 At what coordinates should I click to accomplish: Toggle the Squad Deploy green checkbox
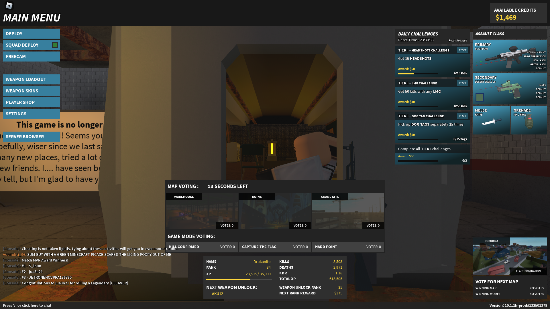coord(55,45)
